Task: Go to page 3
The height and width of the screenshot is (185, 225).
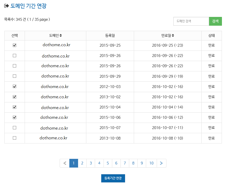Action: tap(91, 163)
